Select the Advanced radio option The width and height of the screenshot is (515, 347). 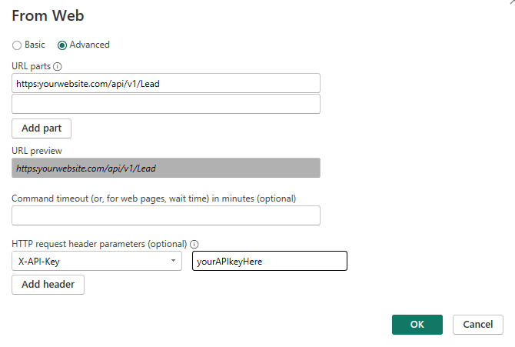point(62,45)
